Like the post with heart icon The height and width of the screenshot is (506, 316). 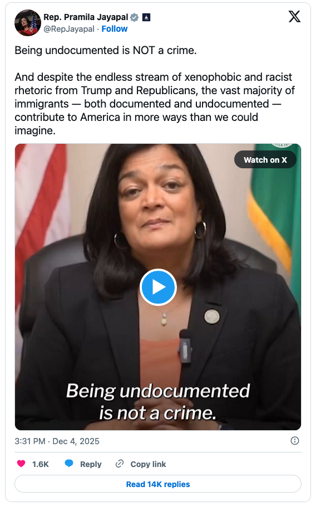21,464
